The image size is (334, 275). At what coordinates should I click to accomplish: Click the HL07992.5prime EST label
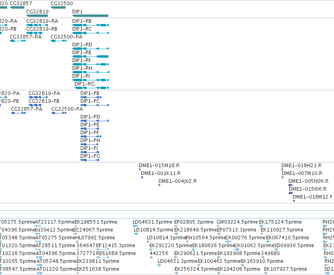point(95,238)
